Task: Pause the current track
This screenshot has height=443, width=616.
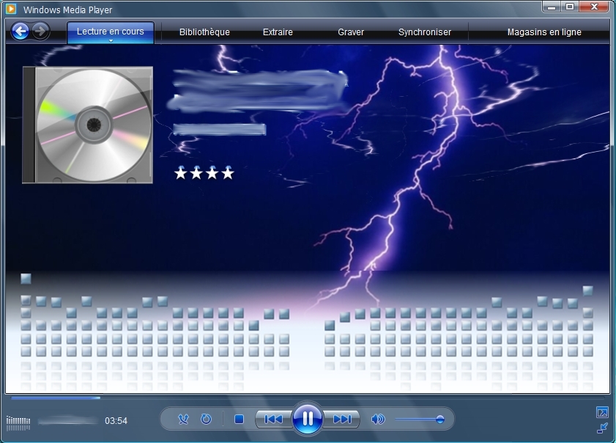Action: tap(308, 419)
